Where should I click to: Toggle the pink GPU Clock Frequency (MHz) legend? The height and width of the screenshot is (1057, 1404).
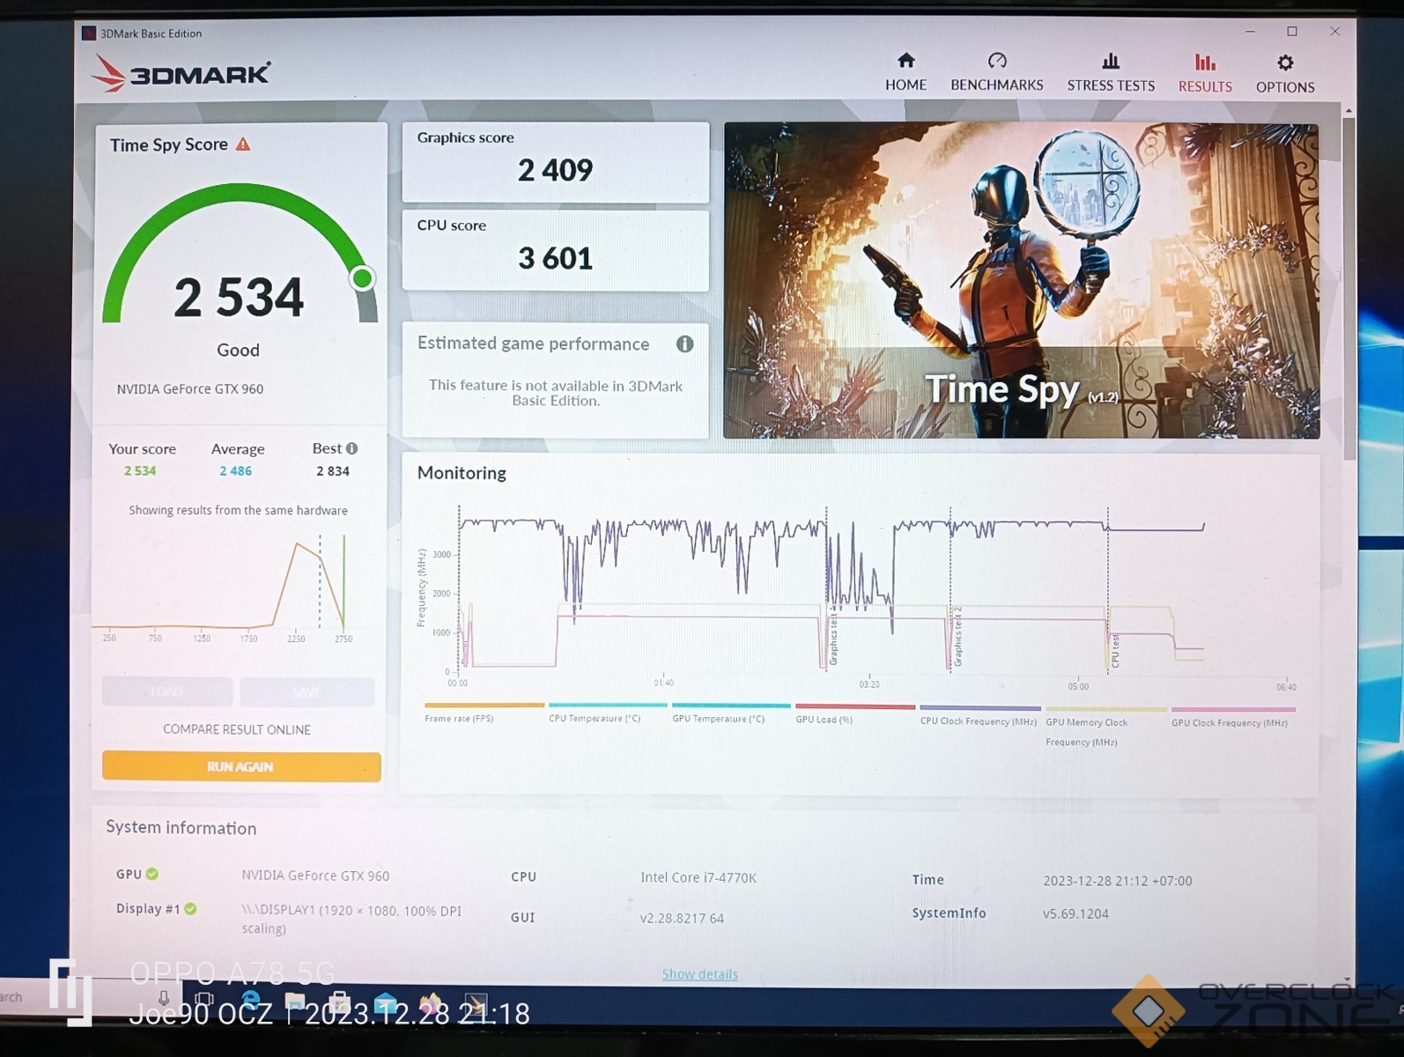coord(1232,716)
